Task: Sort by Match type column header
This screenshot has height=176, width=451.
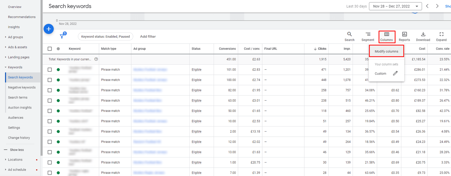Action: click(109, 49)
